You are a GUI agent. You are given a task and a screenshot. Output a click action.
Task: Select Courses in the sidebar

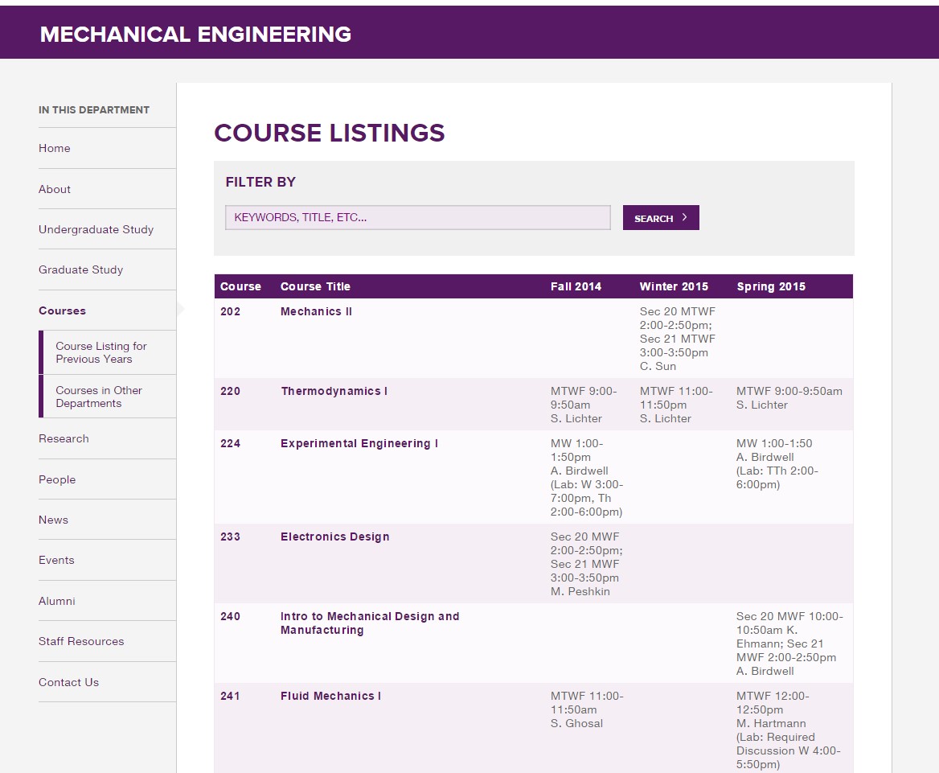[x=62, y=310]
